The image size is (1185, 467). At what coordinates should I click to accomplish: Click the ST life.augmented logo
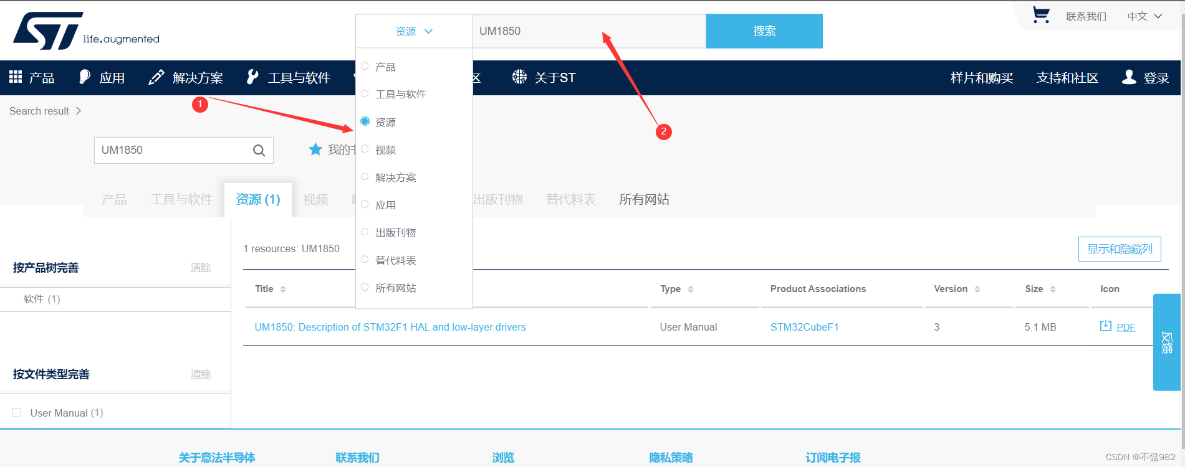click(86, 31)
